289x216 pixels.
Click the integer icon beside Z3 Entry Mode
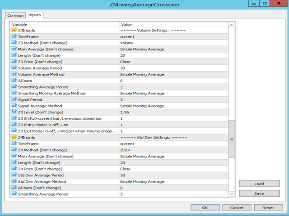click(x=14, y=125)
